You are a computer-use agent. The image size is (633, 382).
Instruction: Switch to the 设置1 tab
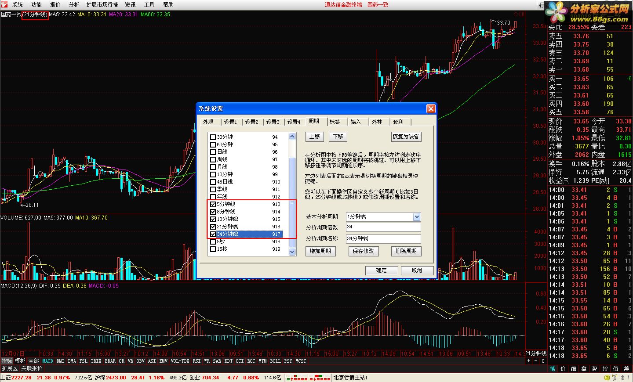pos(230,122)
